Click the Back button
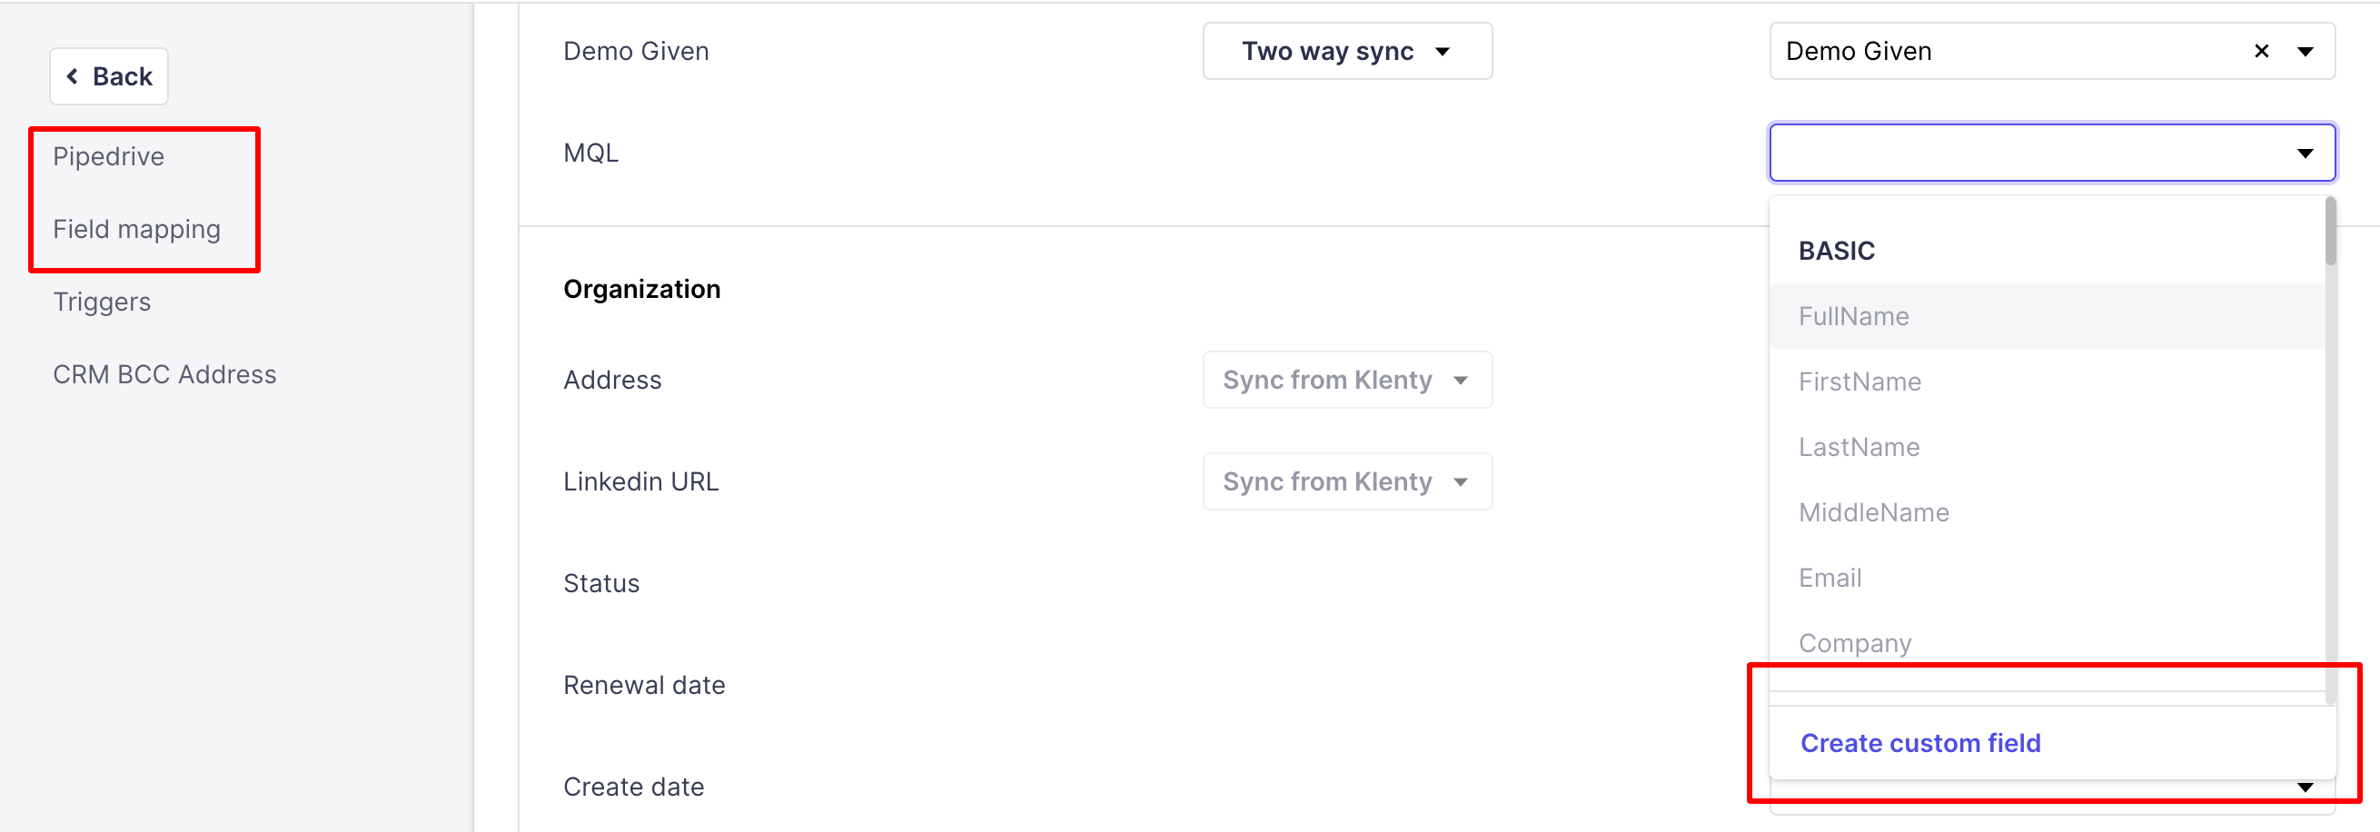Screen dimensions: 2380x832 [x=109, y=76]
